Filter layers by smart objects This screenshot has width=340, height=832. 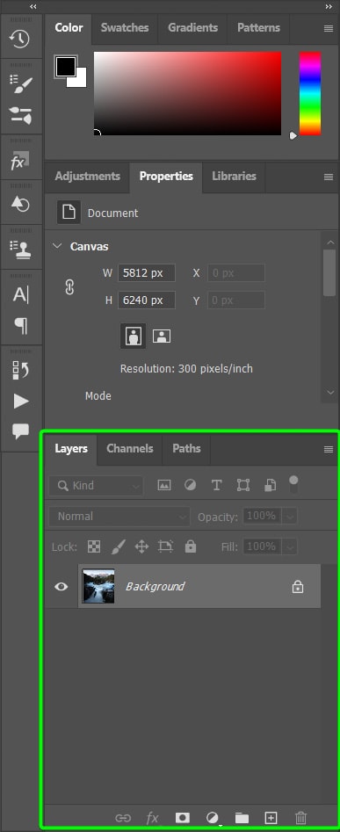point(270,485)
